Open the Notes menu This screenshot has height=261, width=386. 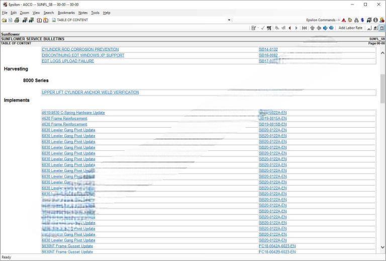click(83, 13)
